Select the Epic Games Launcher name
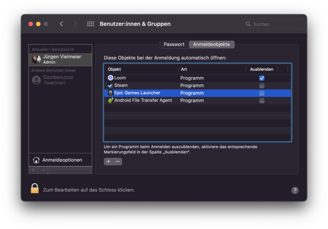328x229 pixels. click(137, 93)
